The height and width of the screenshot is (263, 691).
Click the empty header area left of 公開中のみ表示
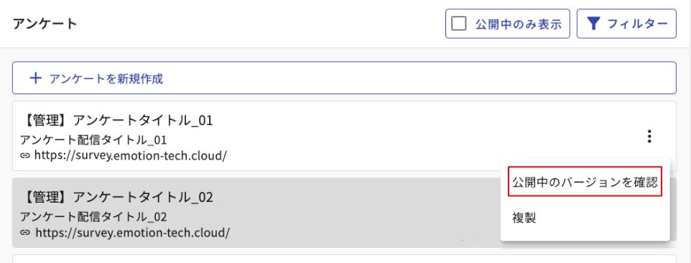click(x=261, y=24)
